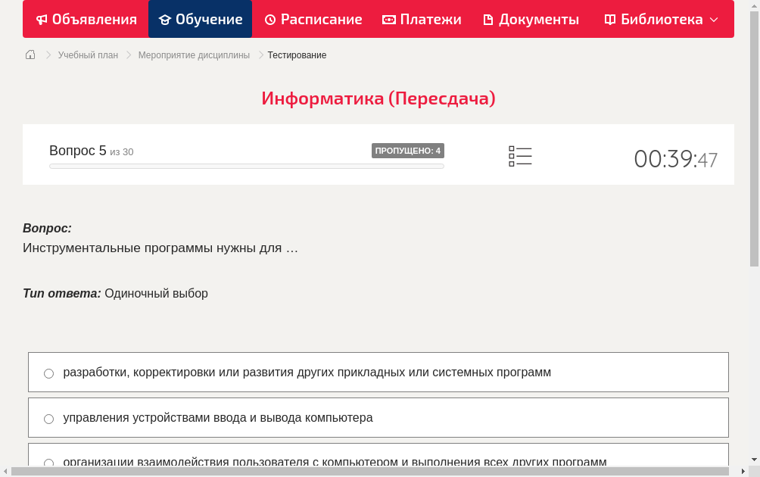The height and width of the screenshot is (477, 760).
Task: Open the ПРОПУЩЕНО: 4 skipped questions indicator
Action: pos(408,151)
